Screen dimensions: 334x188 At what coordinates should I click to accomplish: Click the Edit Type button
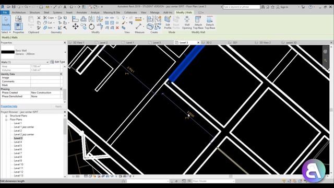coord(57,62)
